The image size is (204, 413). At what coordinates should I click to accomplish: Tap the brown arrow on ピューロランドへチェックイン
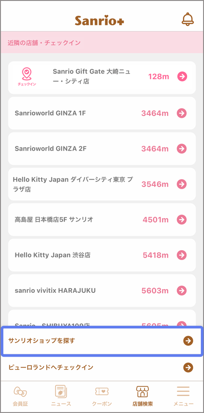click(188, 367)
